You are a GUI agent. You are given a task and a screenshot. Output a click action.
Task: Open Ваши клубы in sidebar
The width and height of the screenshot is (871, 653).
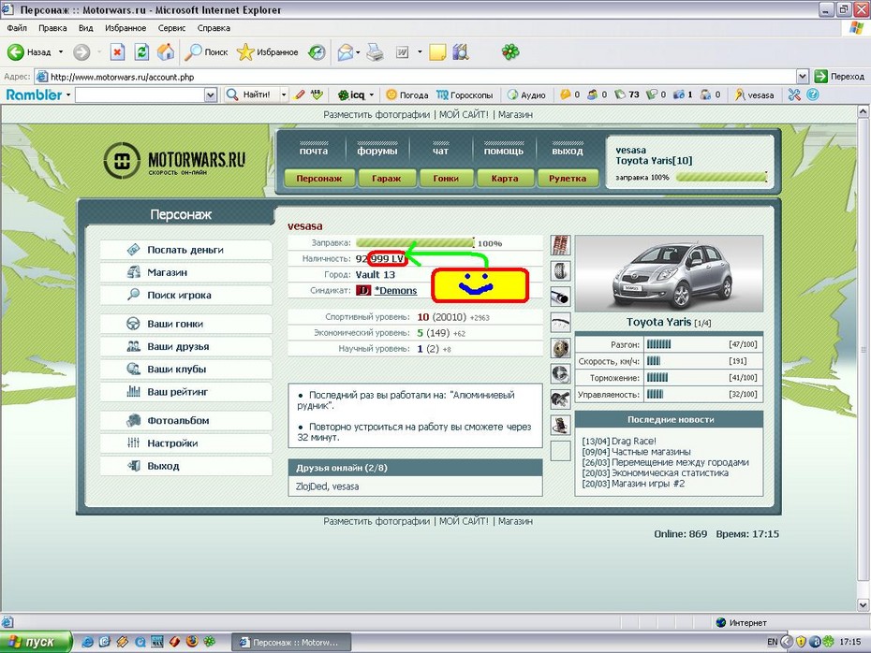point(185,369)
